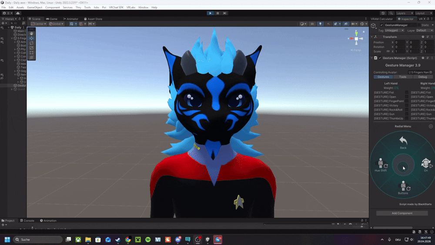Open the Tag Untagged dropdown

(394, 30)
